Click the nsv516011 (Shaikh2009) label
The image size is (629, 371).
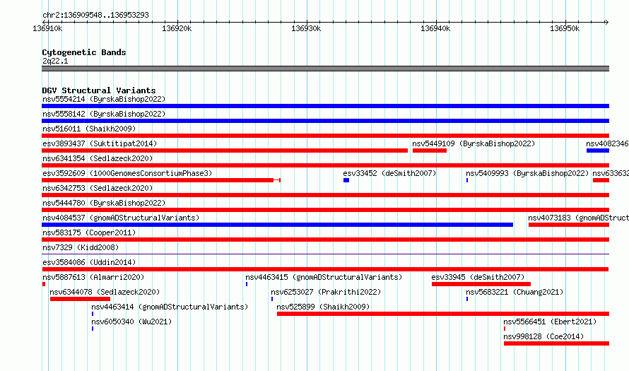89,129
